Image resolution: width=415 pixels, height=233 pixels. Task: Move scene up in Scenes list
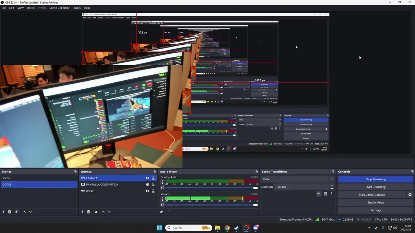pyautogui.click(x=24, y=212)
